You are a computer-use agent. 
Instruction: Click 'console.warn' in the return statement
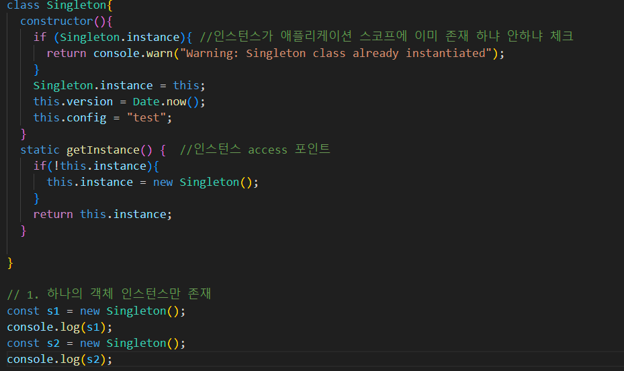tap(133, 53)
